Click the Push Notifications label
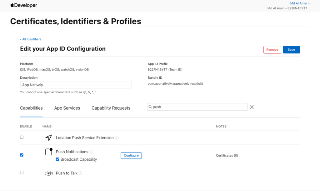Viewport: 320px width, 192px height. 72,152
